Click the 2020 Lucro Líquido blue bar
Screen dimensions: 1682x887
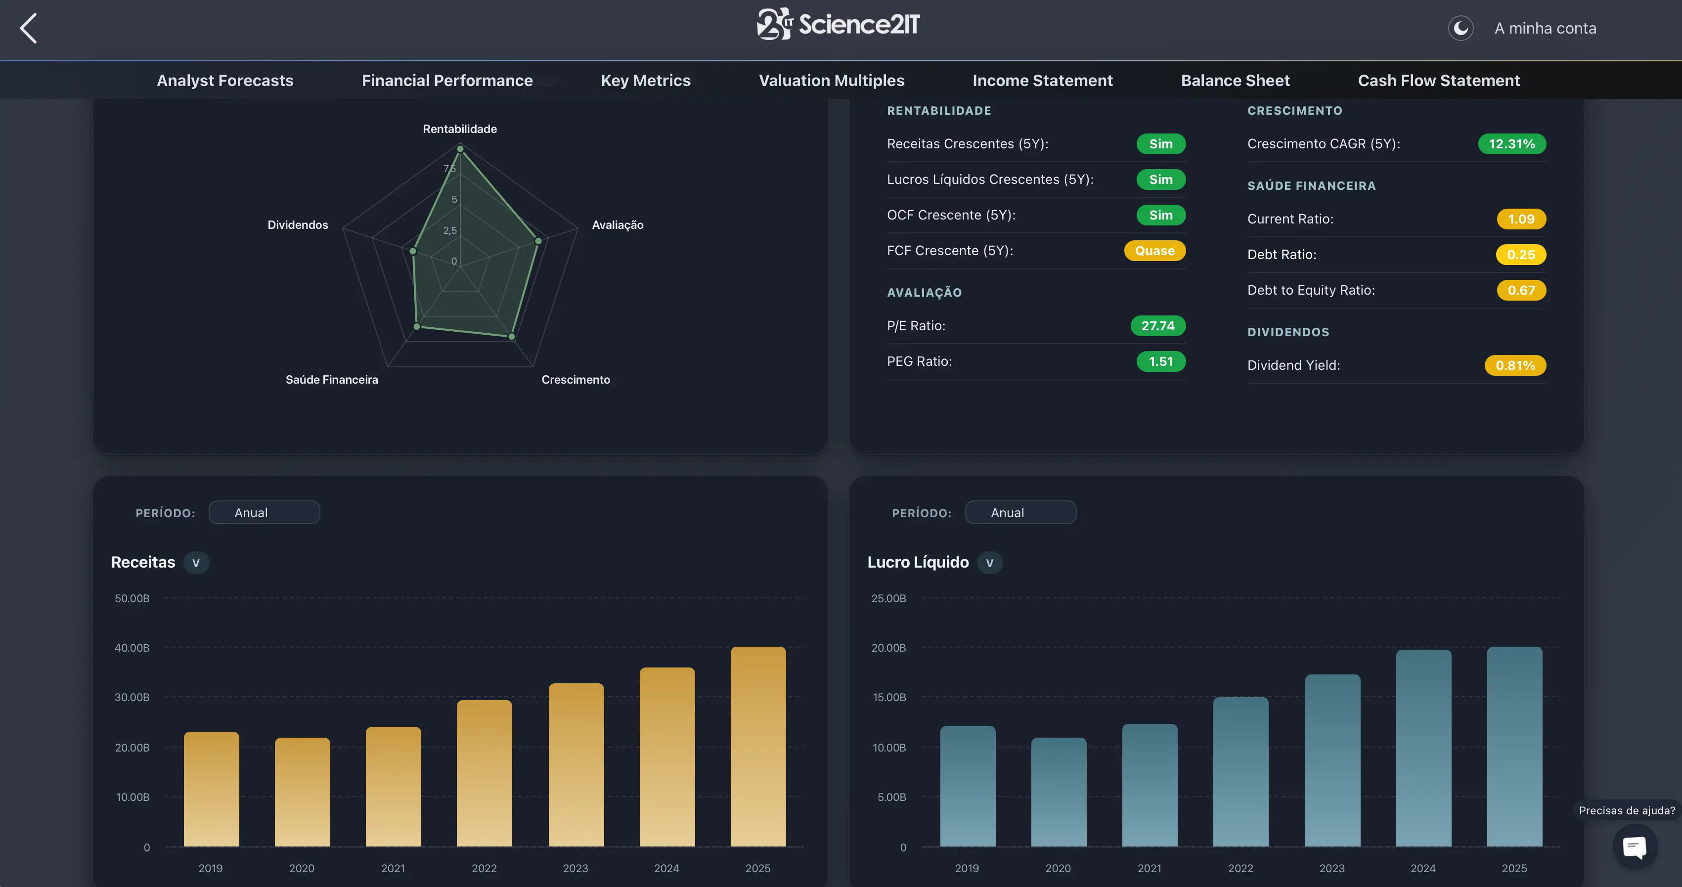[x=1059, y=792]
